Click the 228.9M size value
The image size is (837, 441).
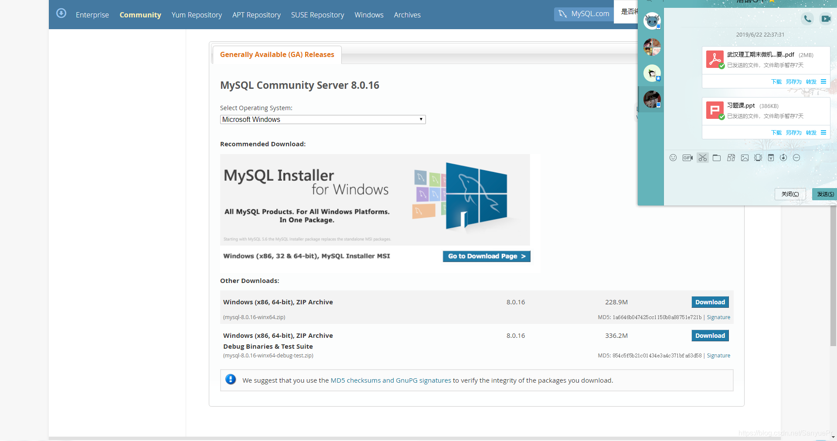click(x=616, y=302)
